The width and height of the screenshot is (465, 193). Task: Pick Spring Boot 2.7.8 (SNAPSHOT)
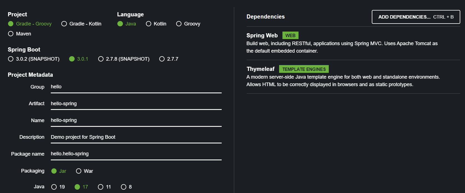tap(101, 59)
